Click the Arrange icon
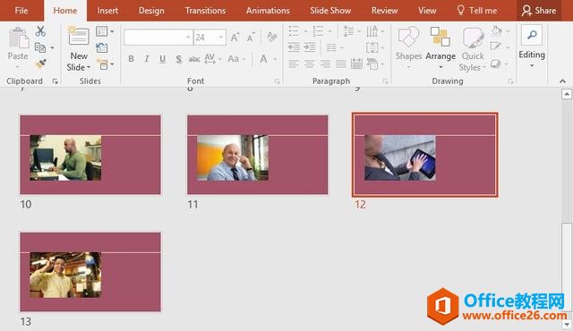Viewport: 573px width, 331px height. pos(440,37)
